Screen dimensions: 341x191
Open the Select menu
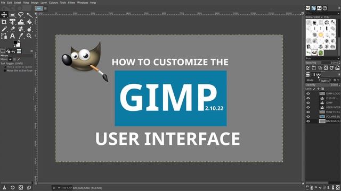click(18, 3)
